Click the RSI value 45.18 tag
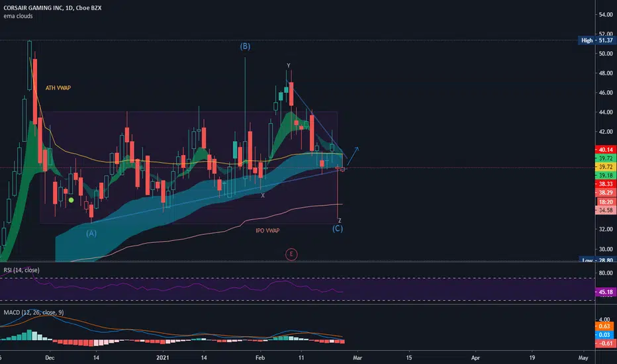Screen dimensions: 617x364 point(605,292)
